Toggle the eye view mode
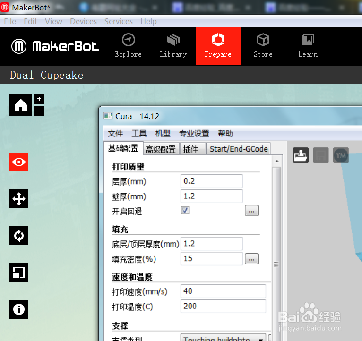The height and width of the screenshot is (341, 362). pyautogui.click(x=19, y=162)
